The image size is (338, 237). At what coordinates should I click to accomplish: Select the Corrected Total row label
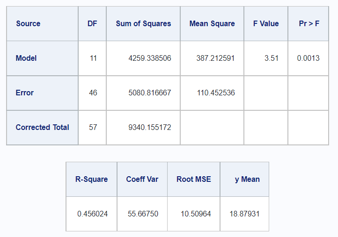[x=42, y=128]
